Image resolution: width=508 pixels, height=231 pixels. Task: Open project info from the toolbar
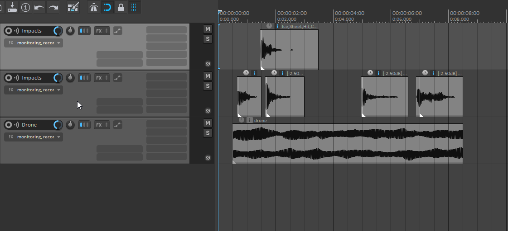26,7
